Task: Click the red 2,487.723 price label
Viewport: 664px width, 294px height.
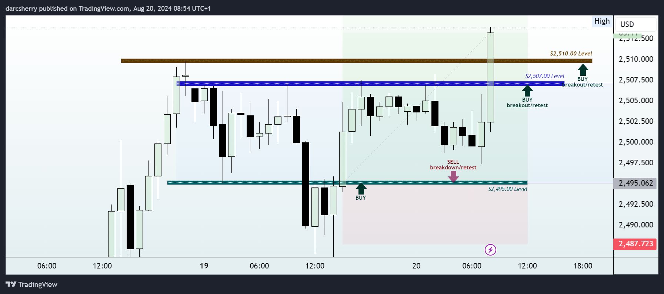Action: (x=635, y=244)
